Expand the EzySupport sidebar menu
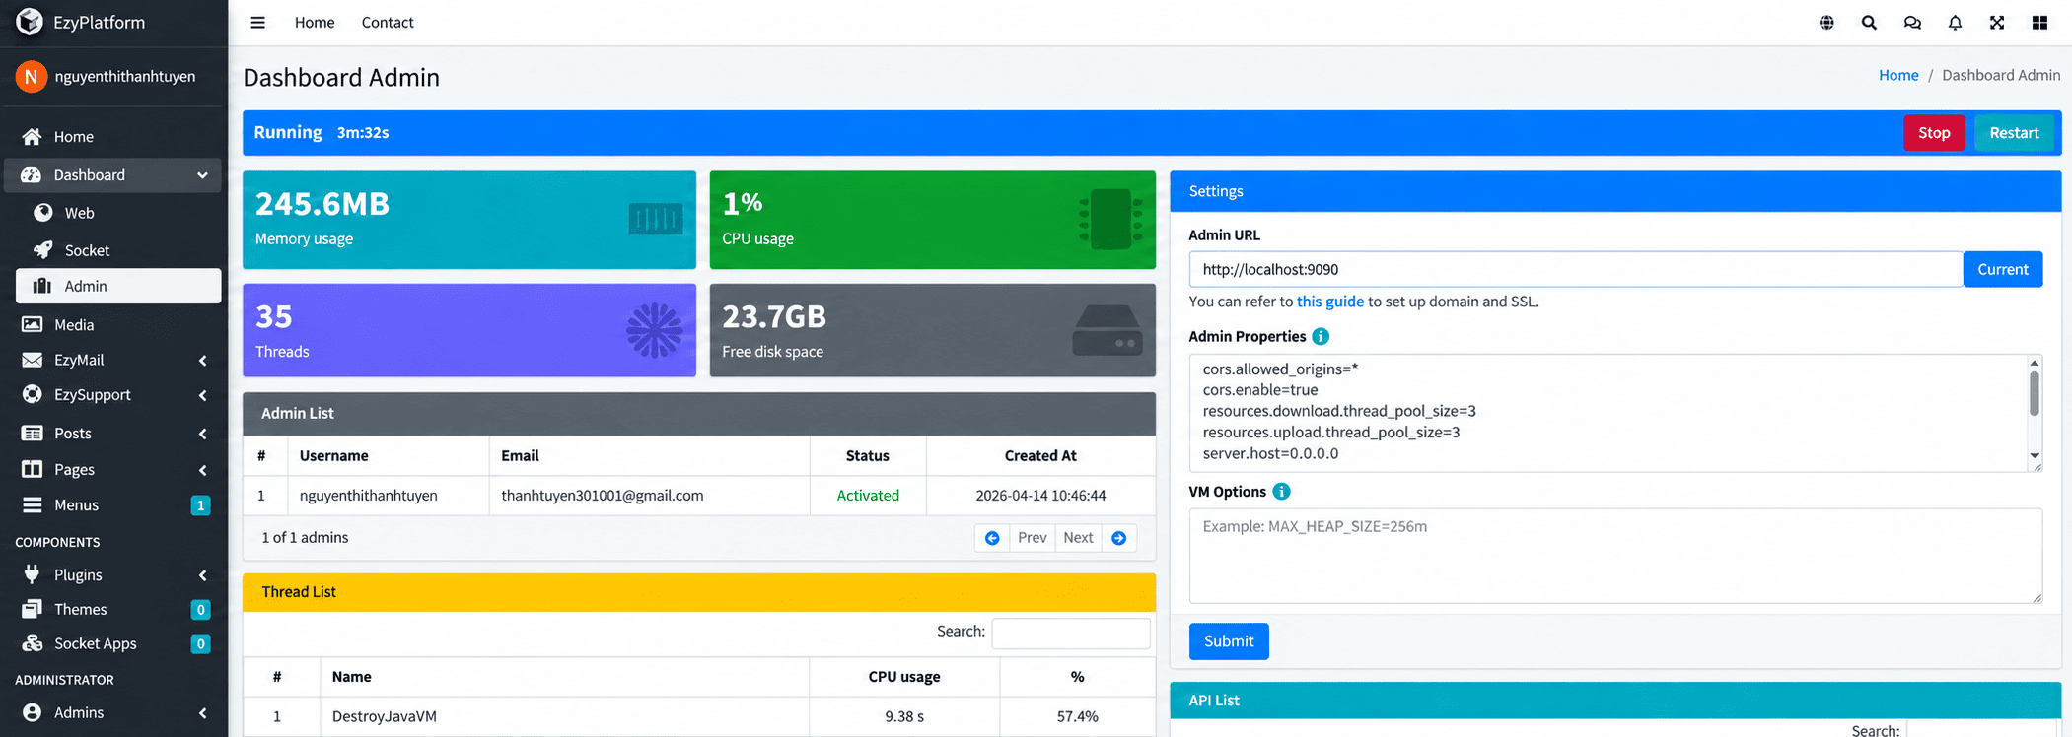 coord(112,395)
